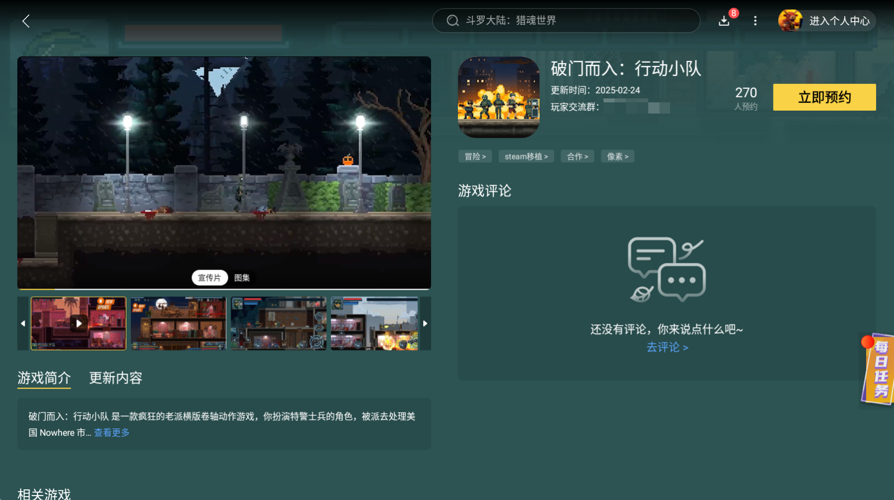Switch media view to 图集

pyautogui.click(x=242, y=278)
